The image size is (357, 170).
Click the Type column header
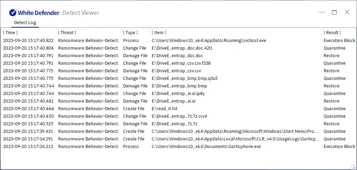point(130,32)
